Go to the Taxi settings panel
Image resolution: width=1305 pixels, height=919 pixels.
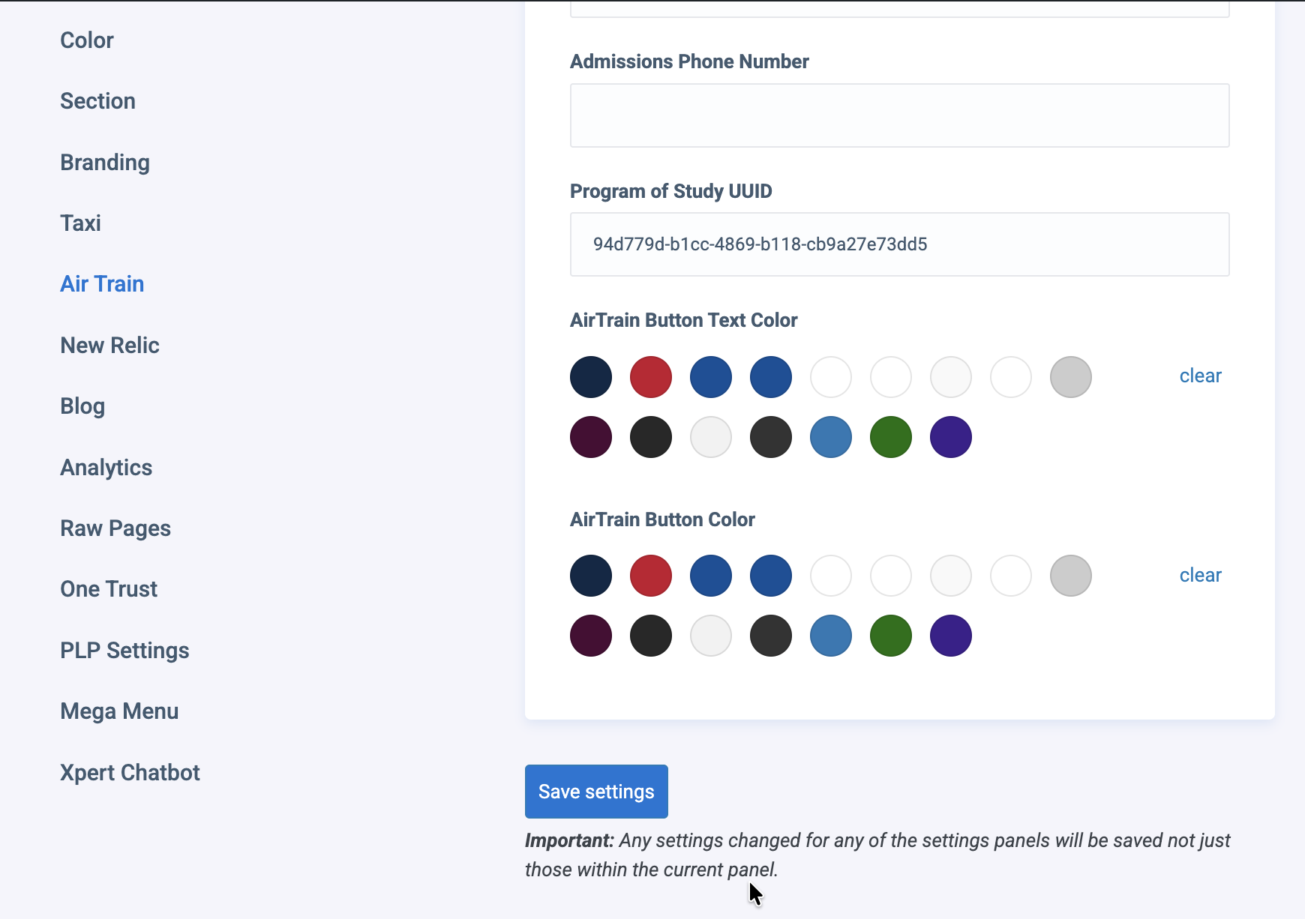[x=80, y=223]
